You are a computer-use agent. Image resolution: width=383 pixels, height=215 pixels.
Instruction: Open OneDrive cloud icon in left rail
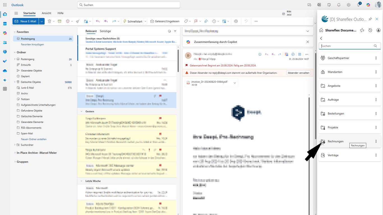pyautogui.click(x=5, y=71)
